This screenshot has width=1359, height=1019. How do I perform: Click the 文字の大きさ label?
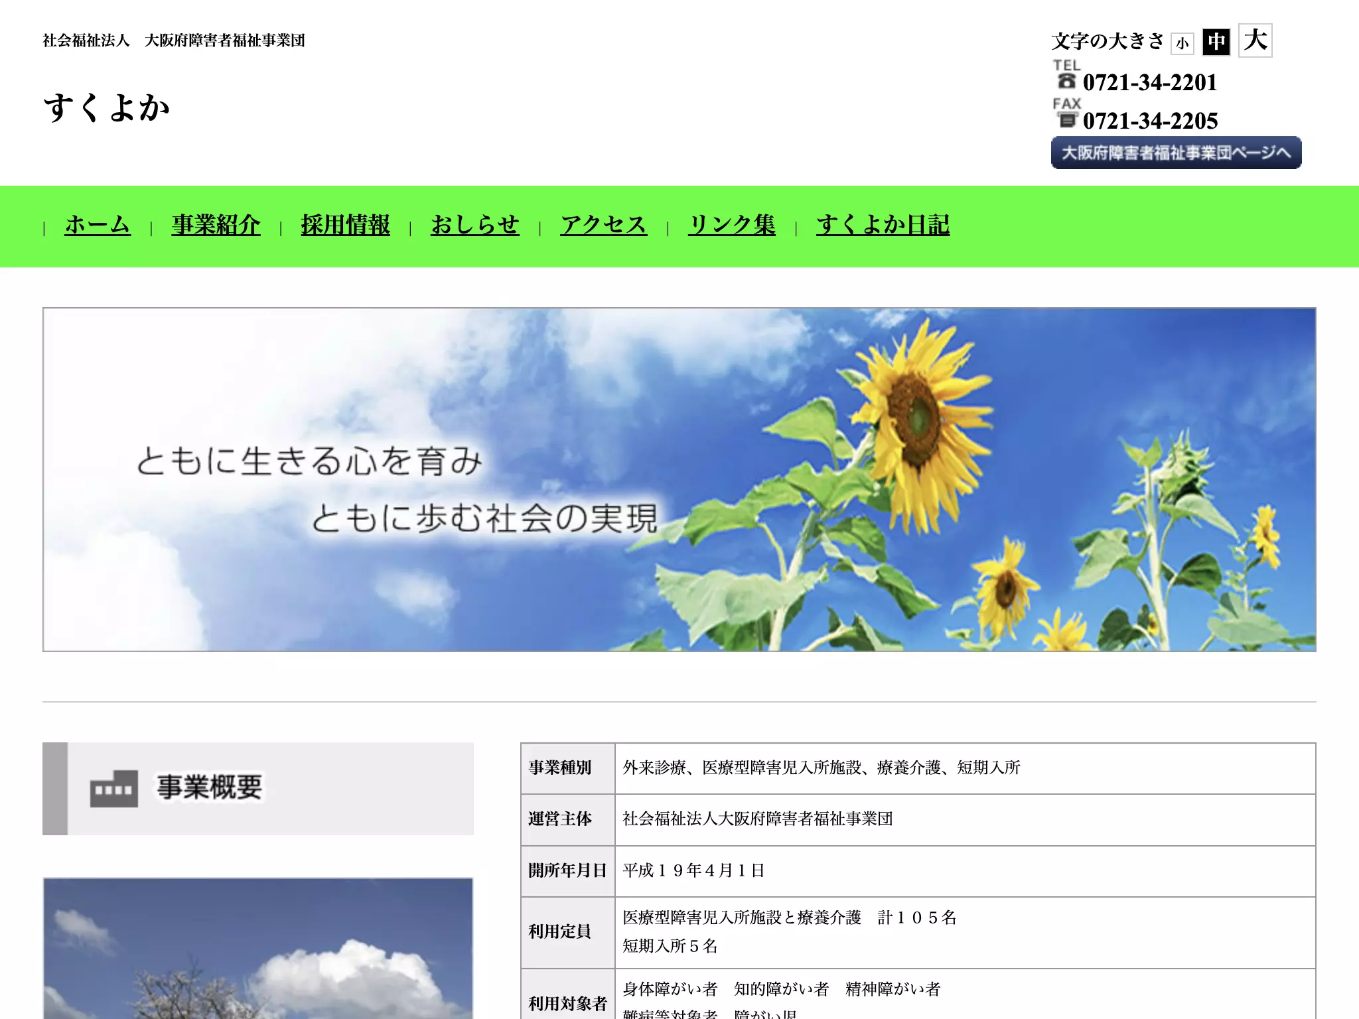pyautogui.click(x=1108, y=41)
